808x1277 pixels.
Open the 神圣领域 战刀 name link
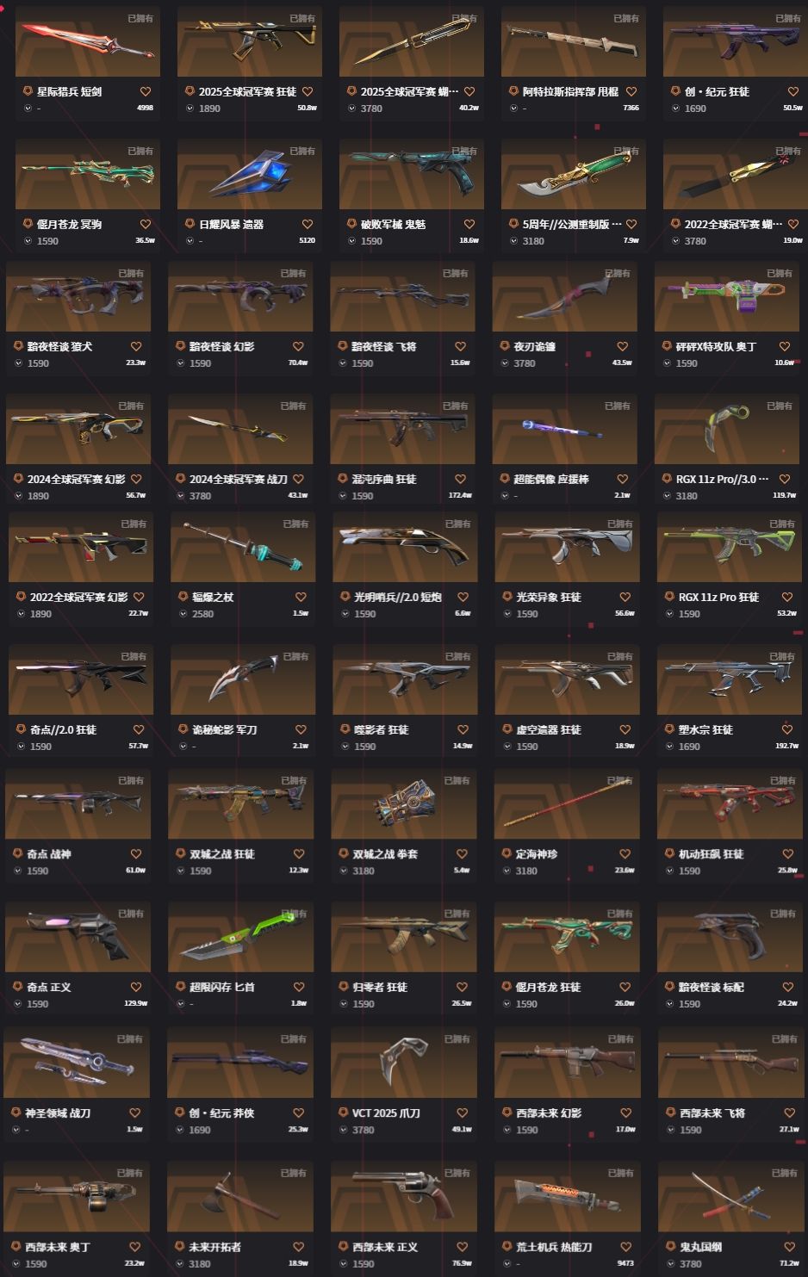tap(58, 1113)
